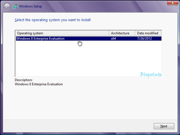Click Next to continue setup
Viewport: 180px width, 135px height.
(x=164, y=126)
